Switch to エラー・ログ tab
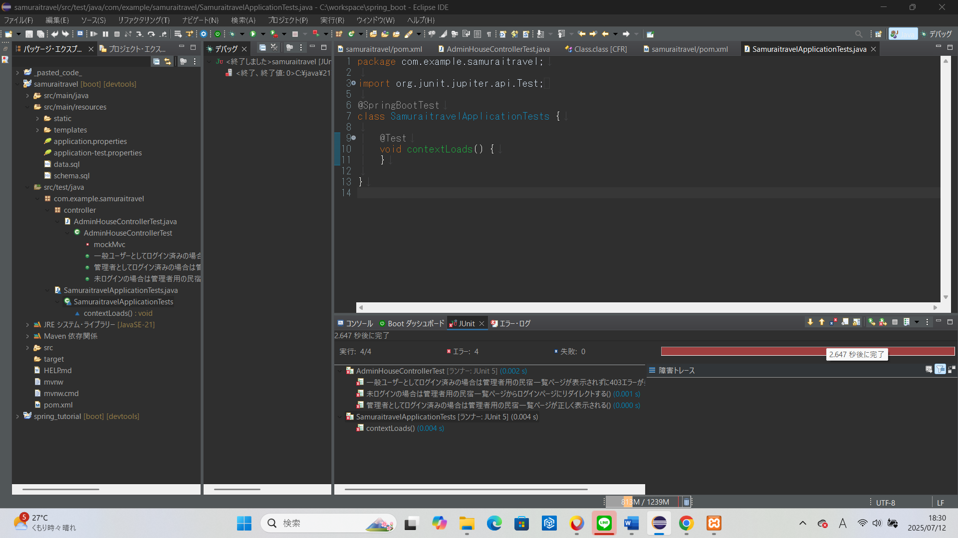The width and height of the screenshot is (958, 538). (510, 324)
